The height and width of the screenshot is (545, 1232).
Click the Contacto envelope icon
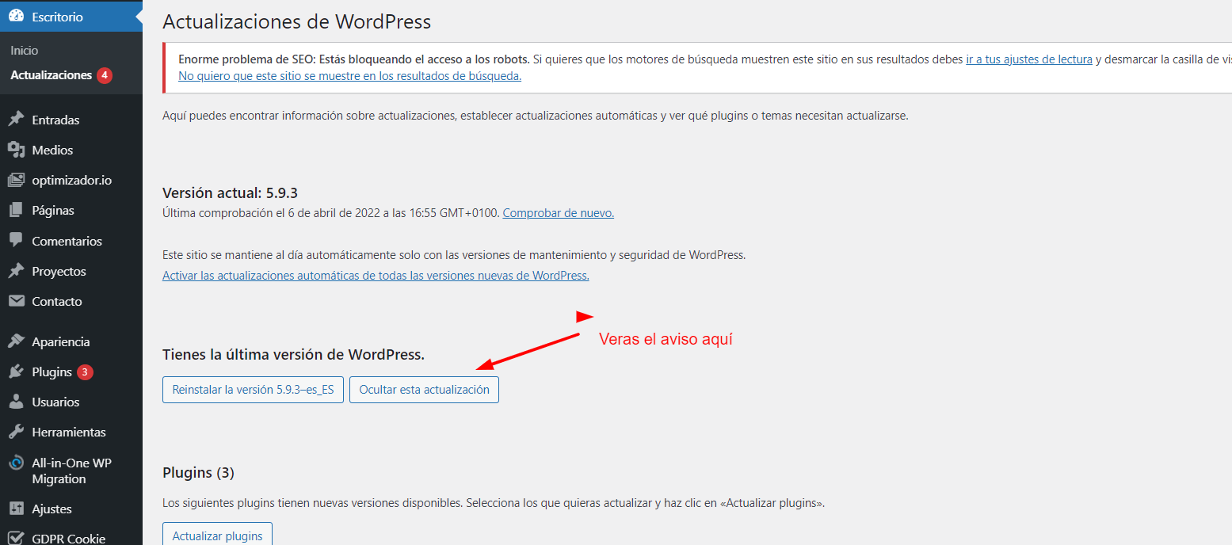click(x=16, y=301)
